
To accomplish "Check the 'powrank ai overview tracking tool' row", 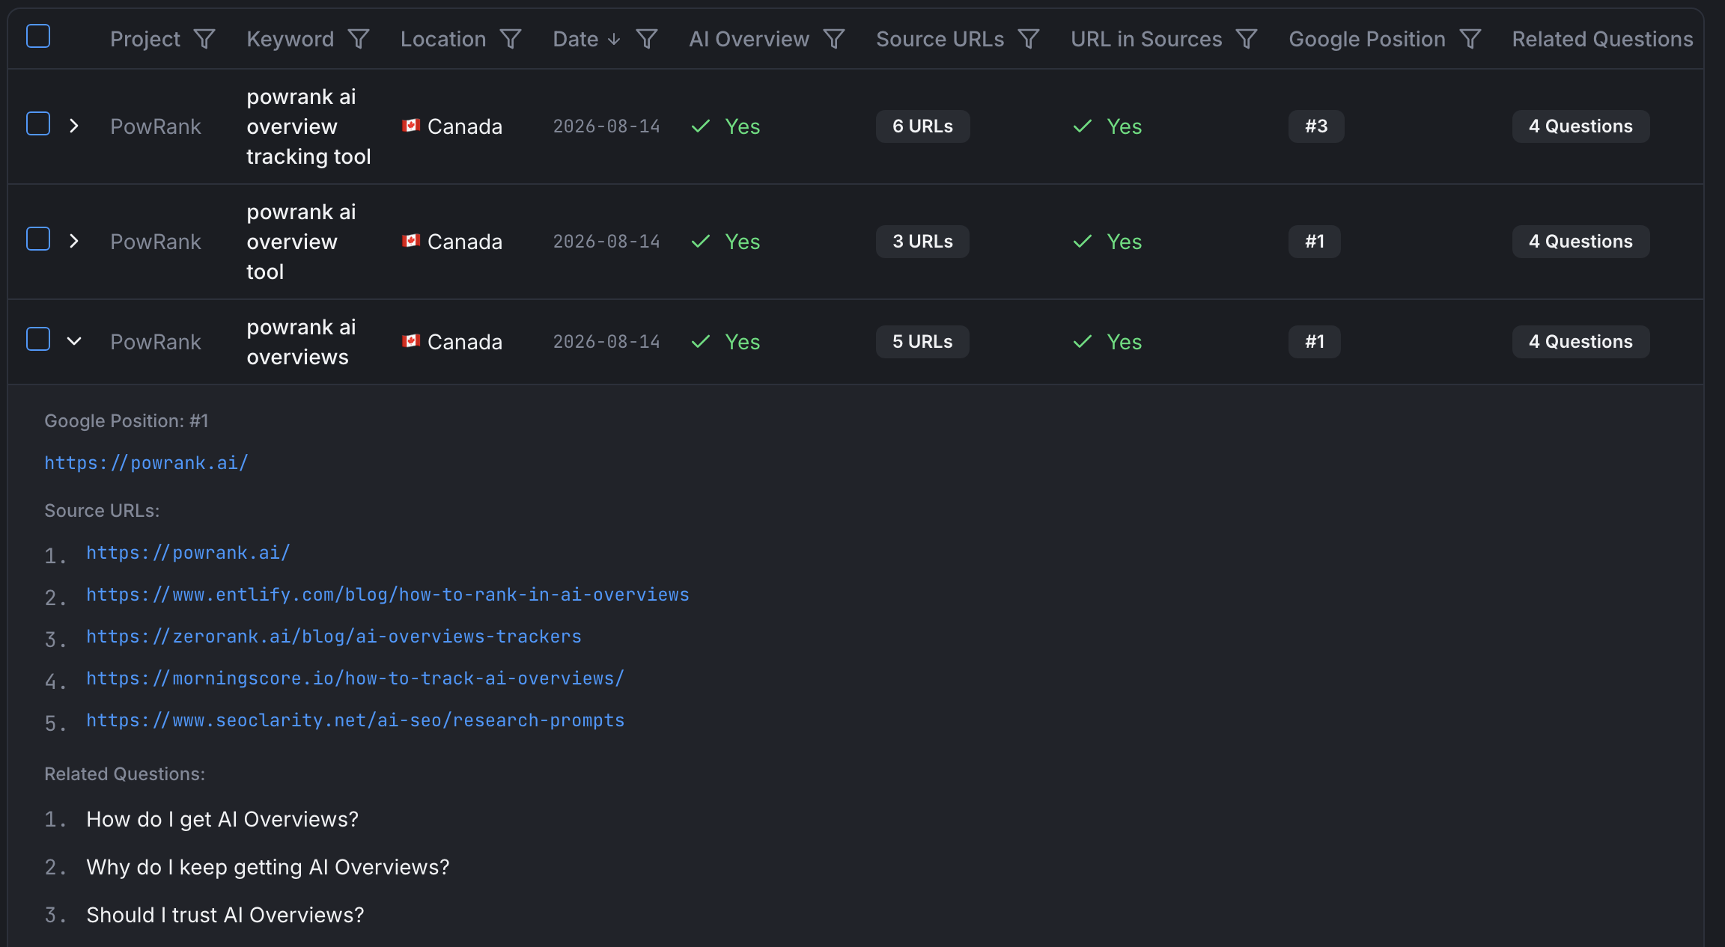I will pos(38,123).
